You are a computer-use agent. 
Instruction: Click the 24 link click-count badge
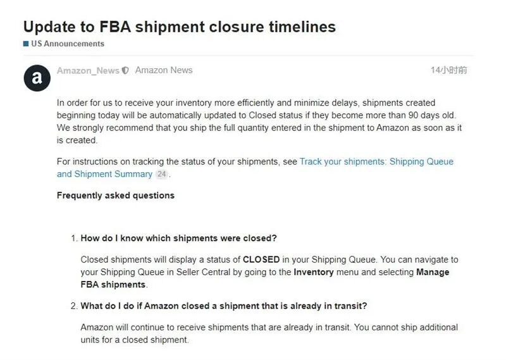(x=162, y=174)
